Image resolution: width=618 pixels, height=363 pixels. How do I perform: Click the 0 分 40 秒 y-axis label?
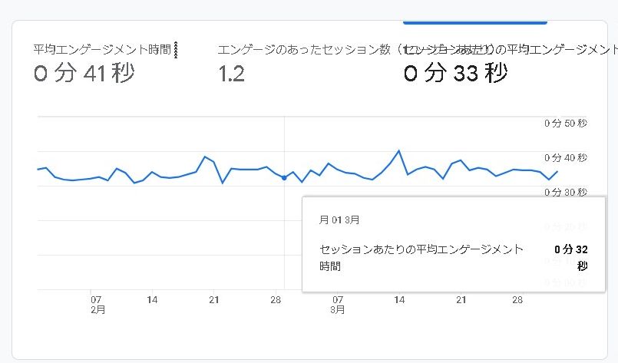566,158
